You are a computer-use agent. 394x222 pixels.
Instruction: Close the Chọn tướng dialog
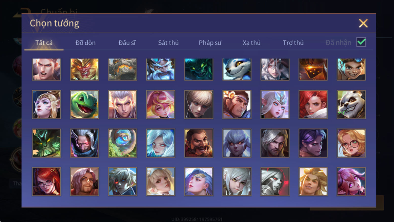[363, 23]
